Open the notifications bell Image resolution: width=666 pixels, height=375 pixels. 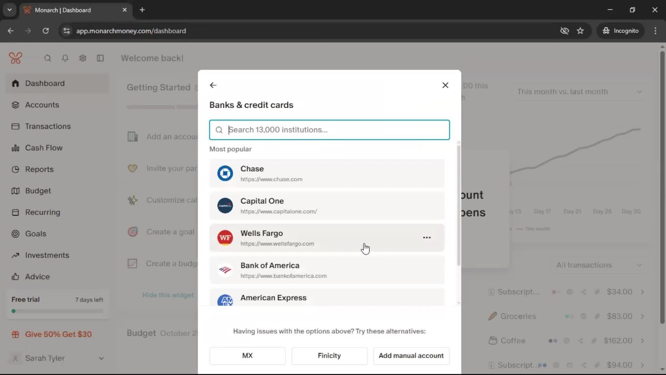pos(65,58)
